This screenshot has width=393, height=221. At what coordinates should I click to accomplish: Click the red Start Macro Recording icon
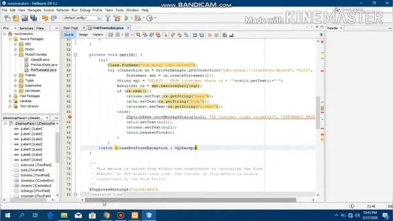click(209, 35)
